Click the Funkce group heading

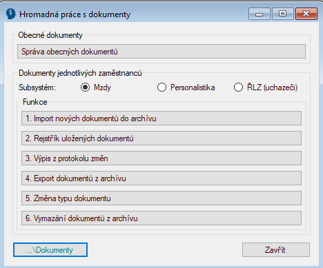click(35, 102)
